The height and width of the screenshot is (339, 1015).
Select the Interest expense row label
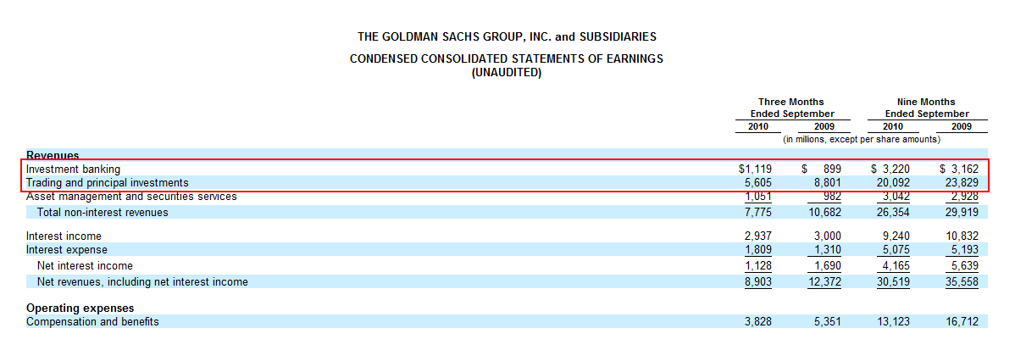coord(67,250)
